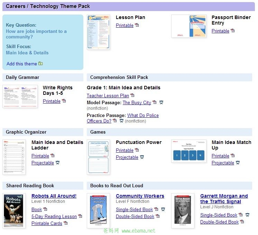This screenshot has width=258, height=235.
Task: Open Garrett Morgan and the Traffic Signal title
Action: [x=224, y=199]
